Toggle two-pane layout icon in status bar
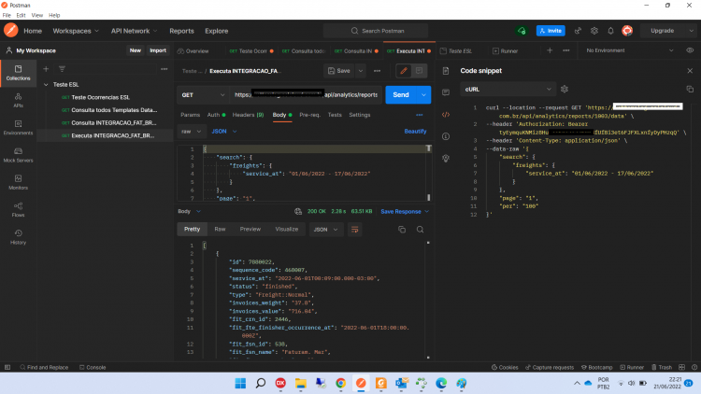The height and width of the screenshot is (394, 701). (681, 367)
